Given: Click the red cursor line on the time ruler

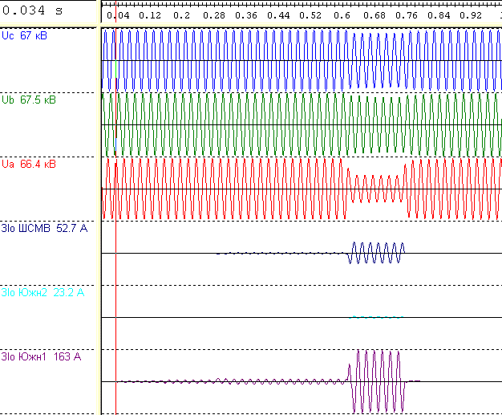Looking at the screenshot, I should [115, 11].
